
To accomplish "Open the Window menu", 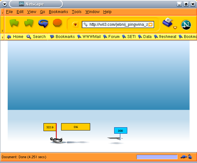I will (92, 12).
